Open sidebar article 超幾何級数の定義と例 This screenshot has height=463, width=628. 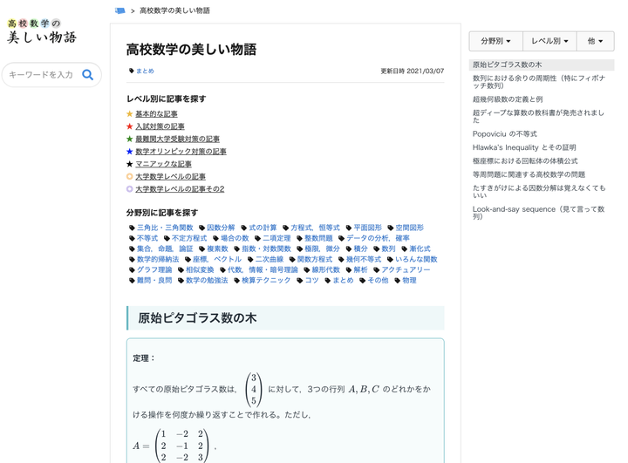pos(508,99)
